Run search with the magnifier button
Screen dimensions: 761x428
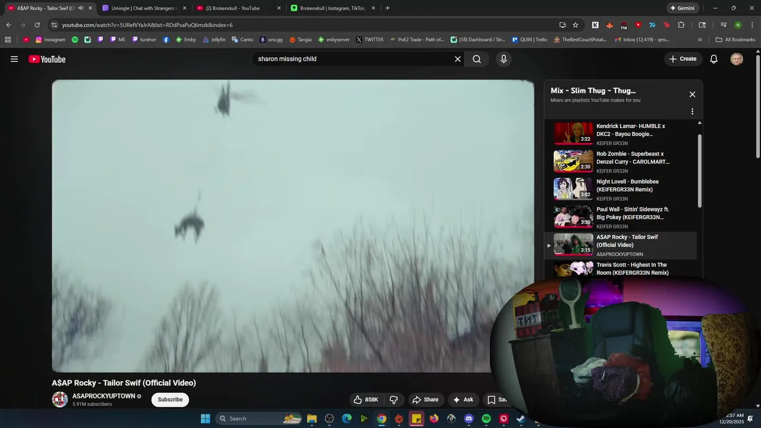click(x=477, y=59)
